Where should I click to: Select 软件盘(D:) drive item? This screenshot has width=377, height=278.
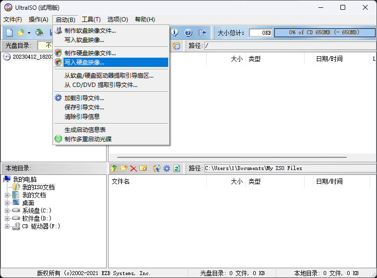point(37,218)
